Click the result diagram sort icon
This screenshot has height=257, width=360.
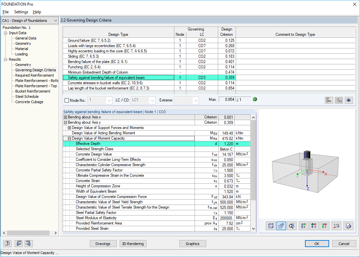(329, 100)
